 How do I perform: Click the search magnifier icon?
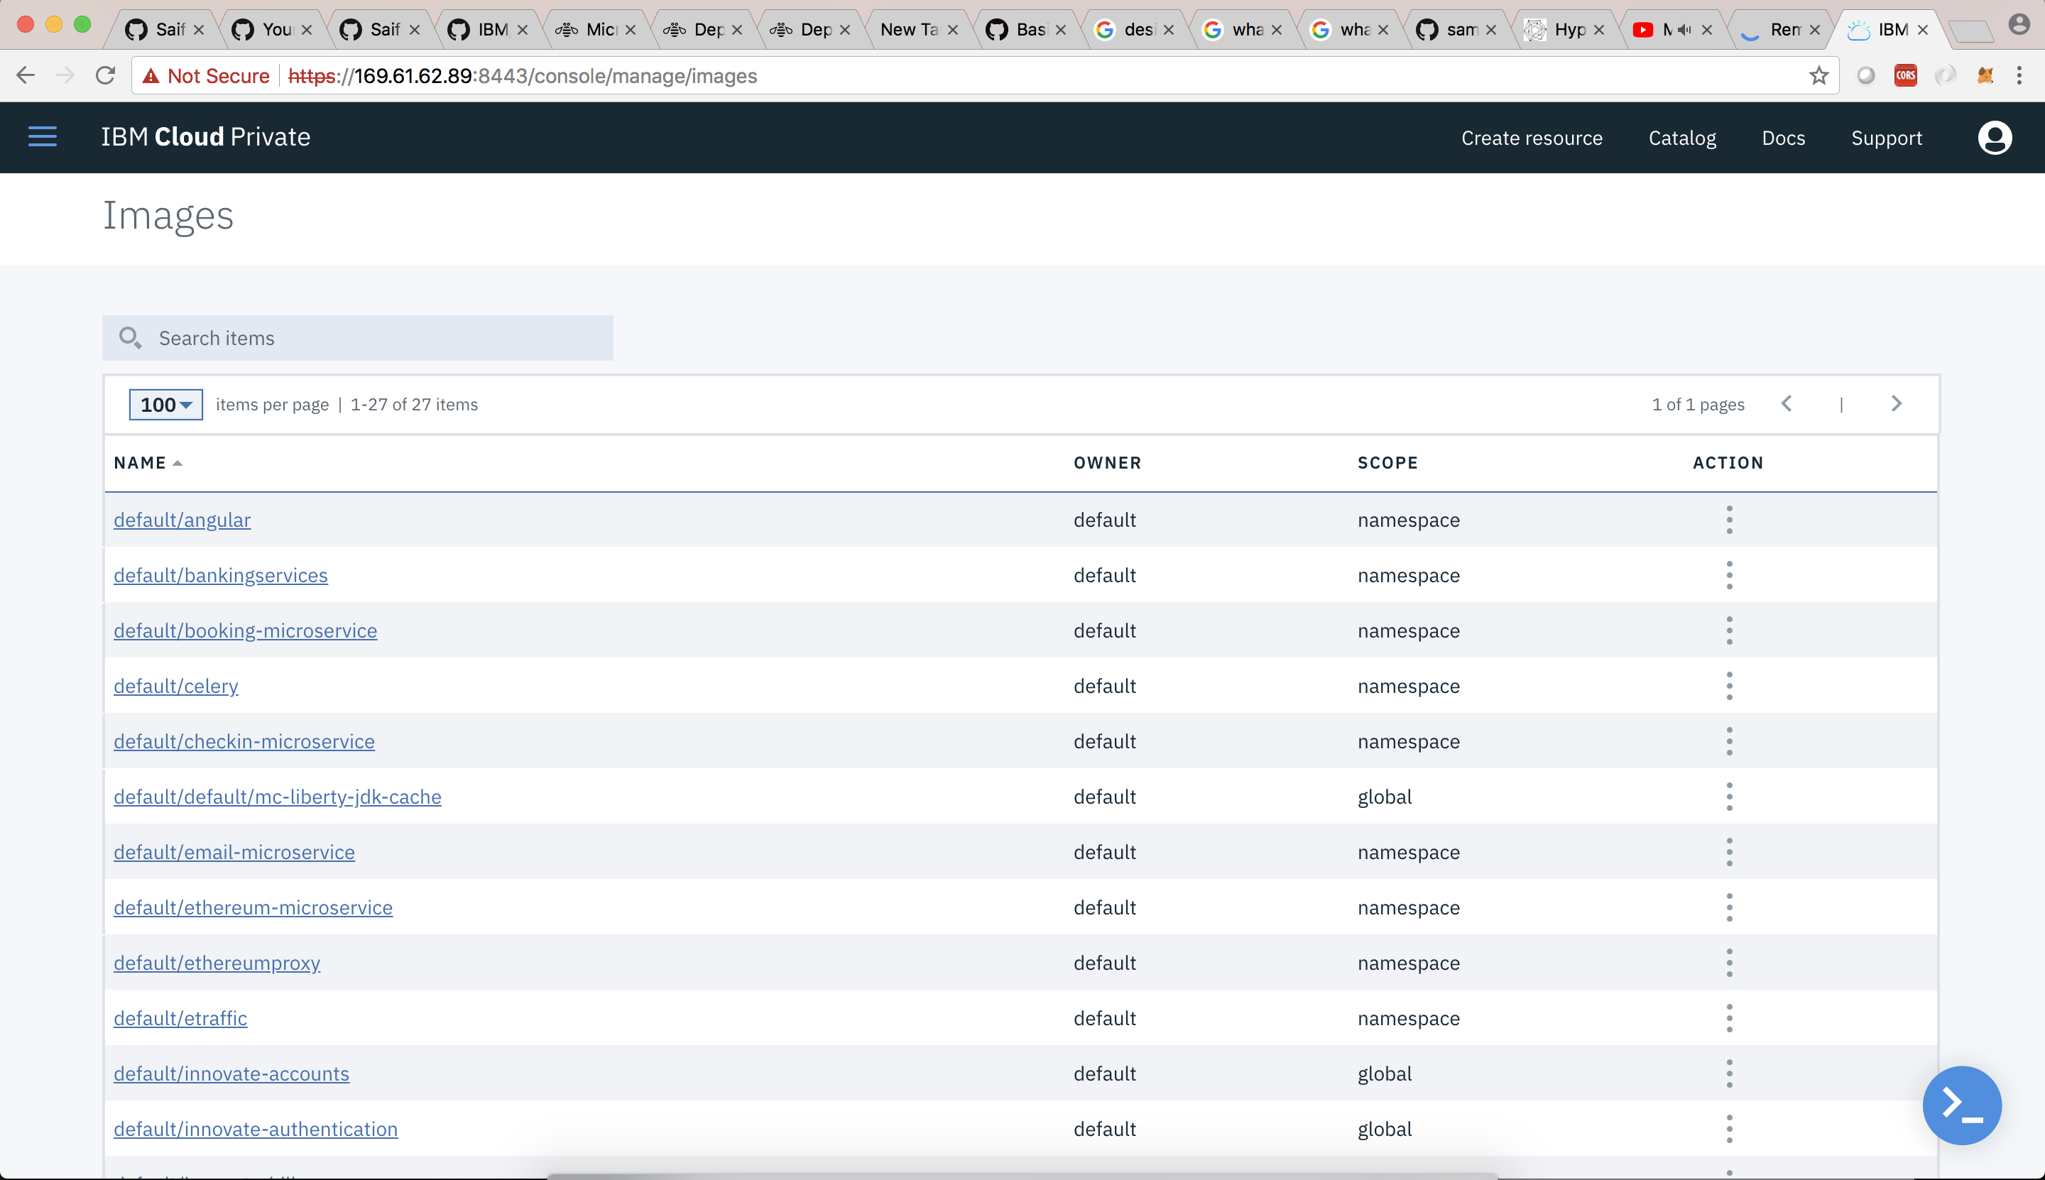pyautogui.click(x=130, y=338)
